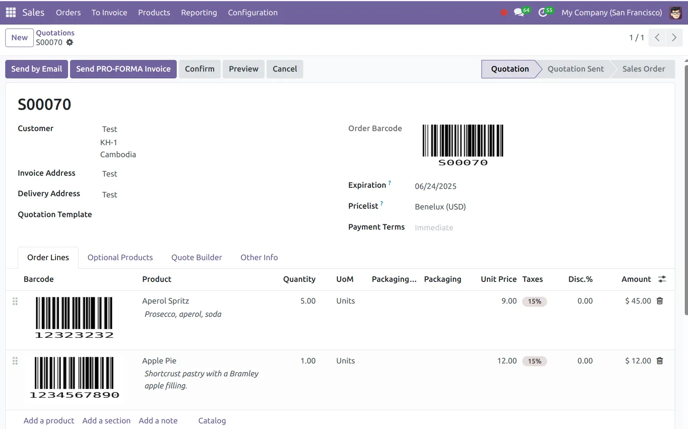
Task: Click the Aperol Spritz barcode 12323232
Action: 74,318
